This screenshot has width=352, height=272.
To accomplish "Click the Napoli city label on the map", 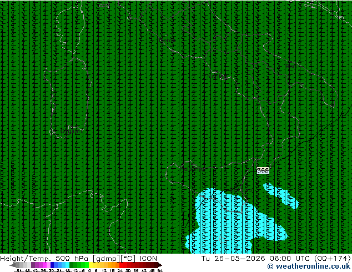I will point(217,77).
